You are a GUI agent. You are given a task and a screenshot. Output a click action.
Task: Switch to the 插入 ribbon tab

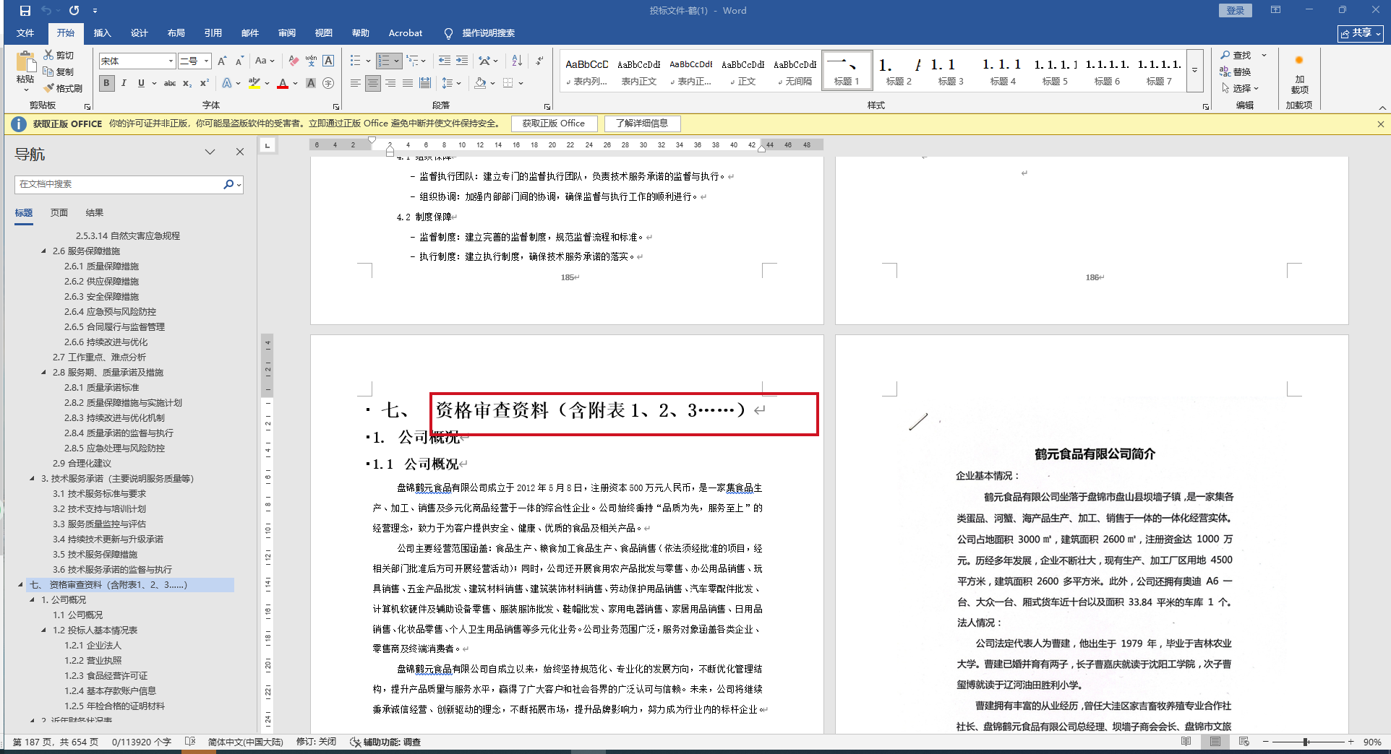tap(102, 33)
